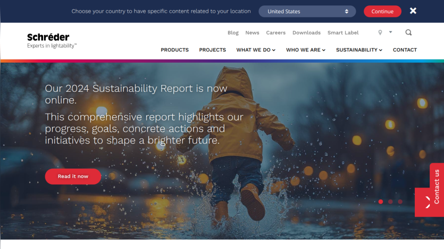The height and width of the screenshot is (249, 444).
Task: Select the PRODUCTS menu item
Action: 174,50
